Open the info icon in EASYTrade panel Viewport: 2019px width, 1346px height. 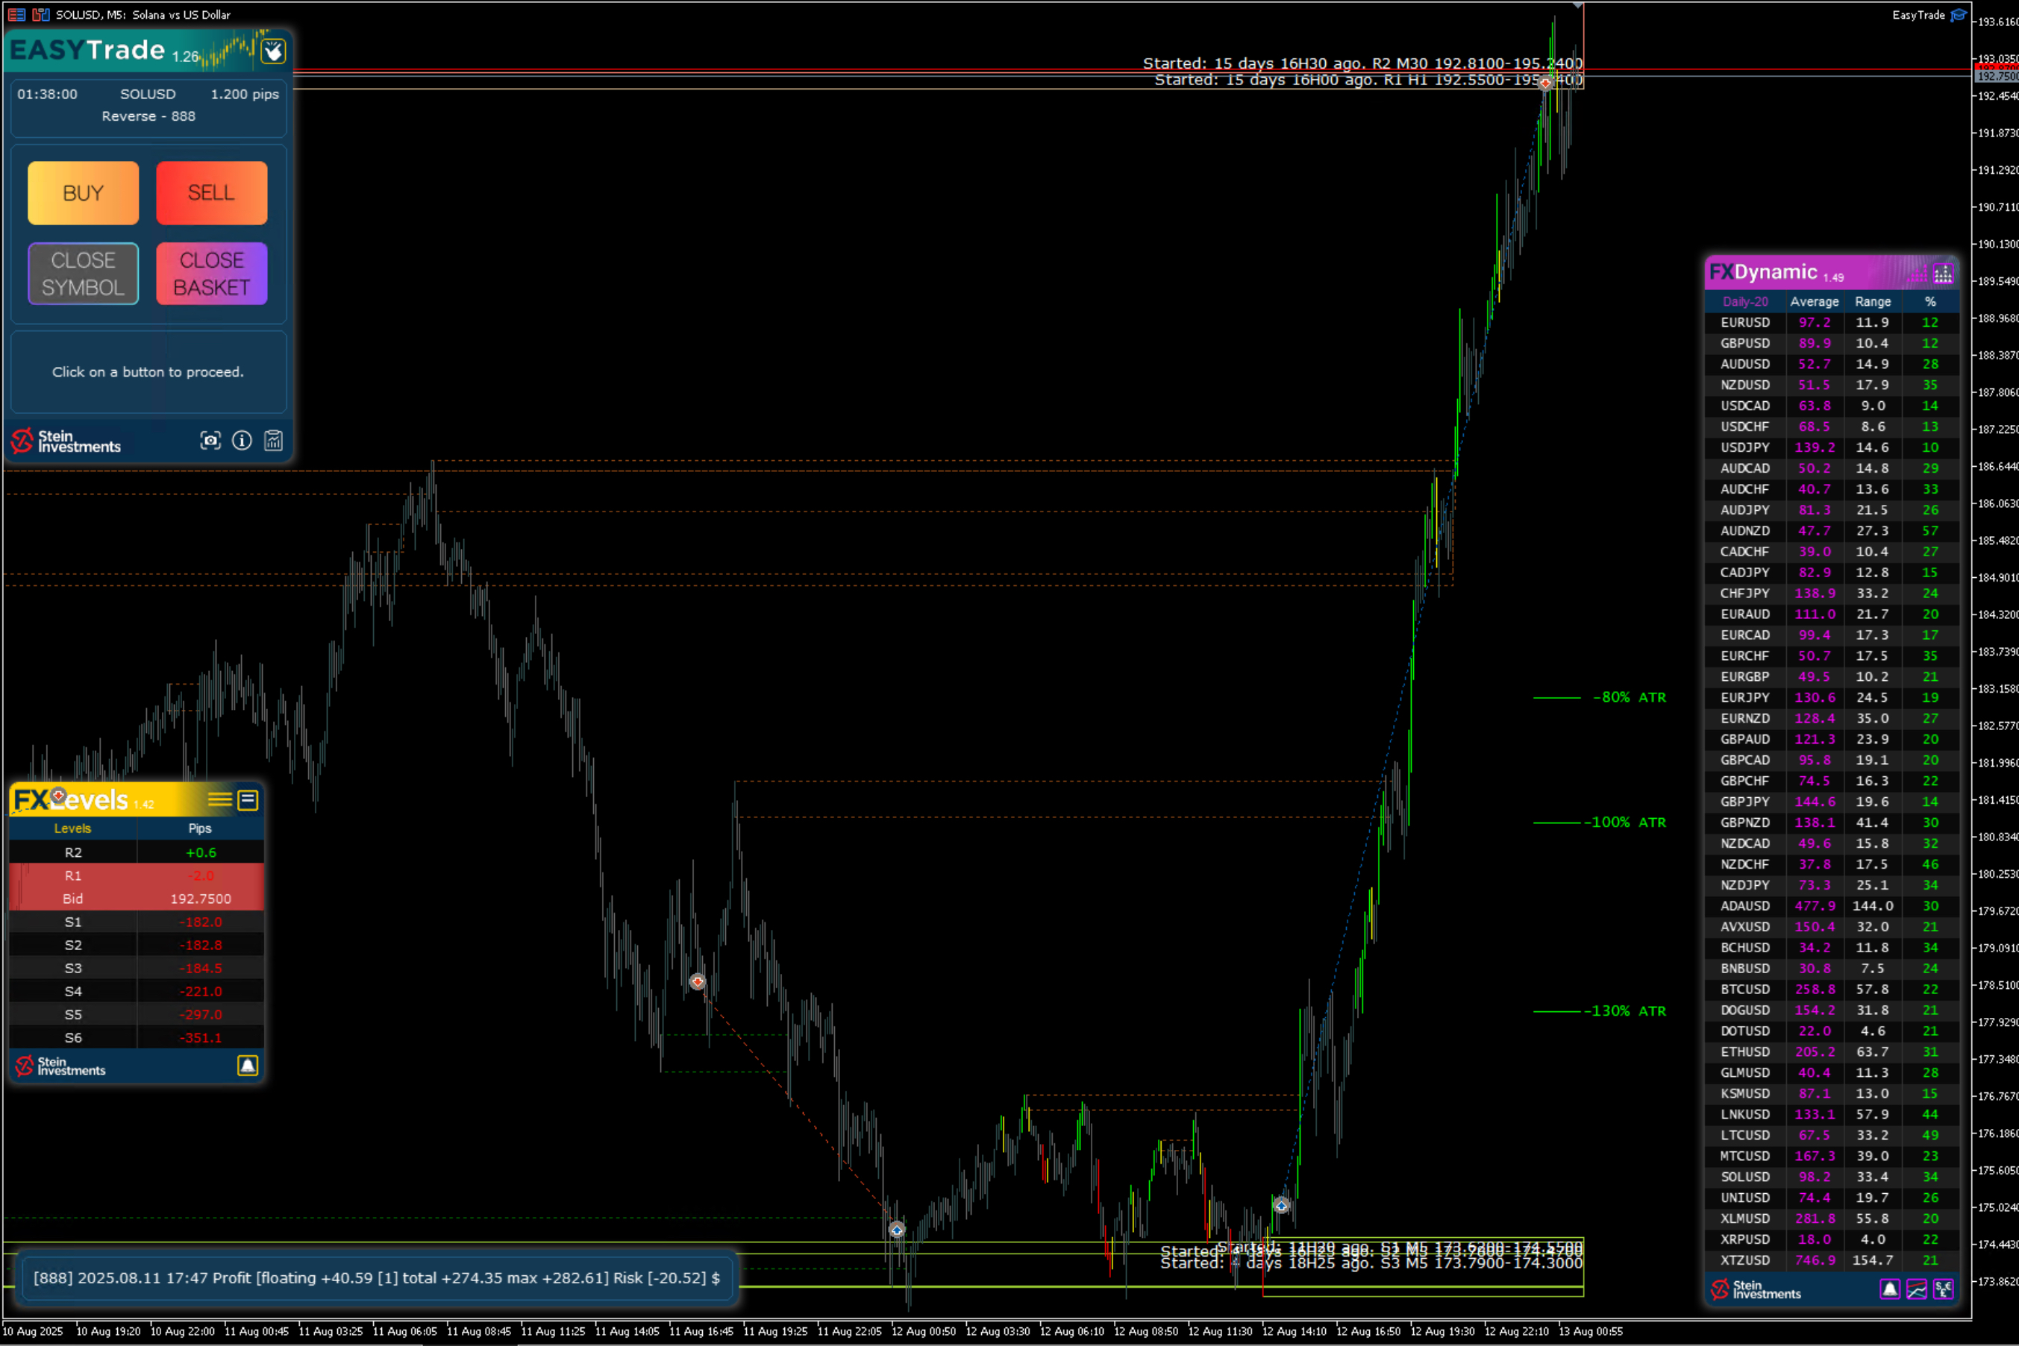tap(242, 441)
